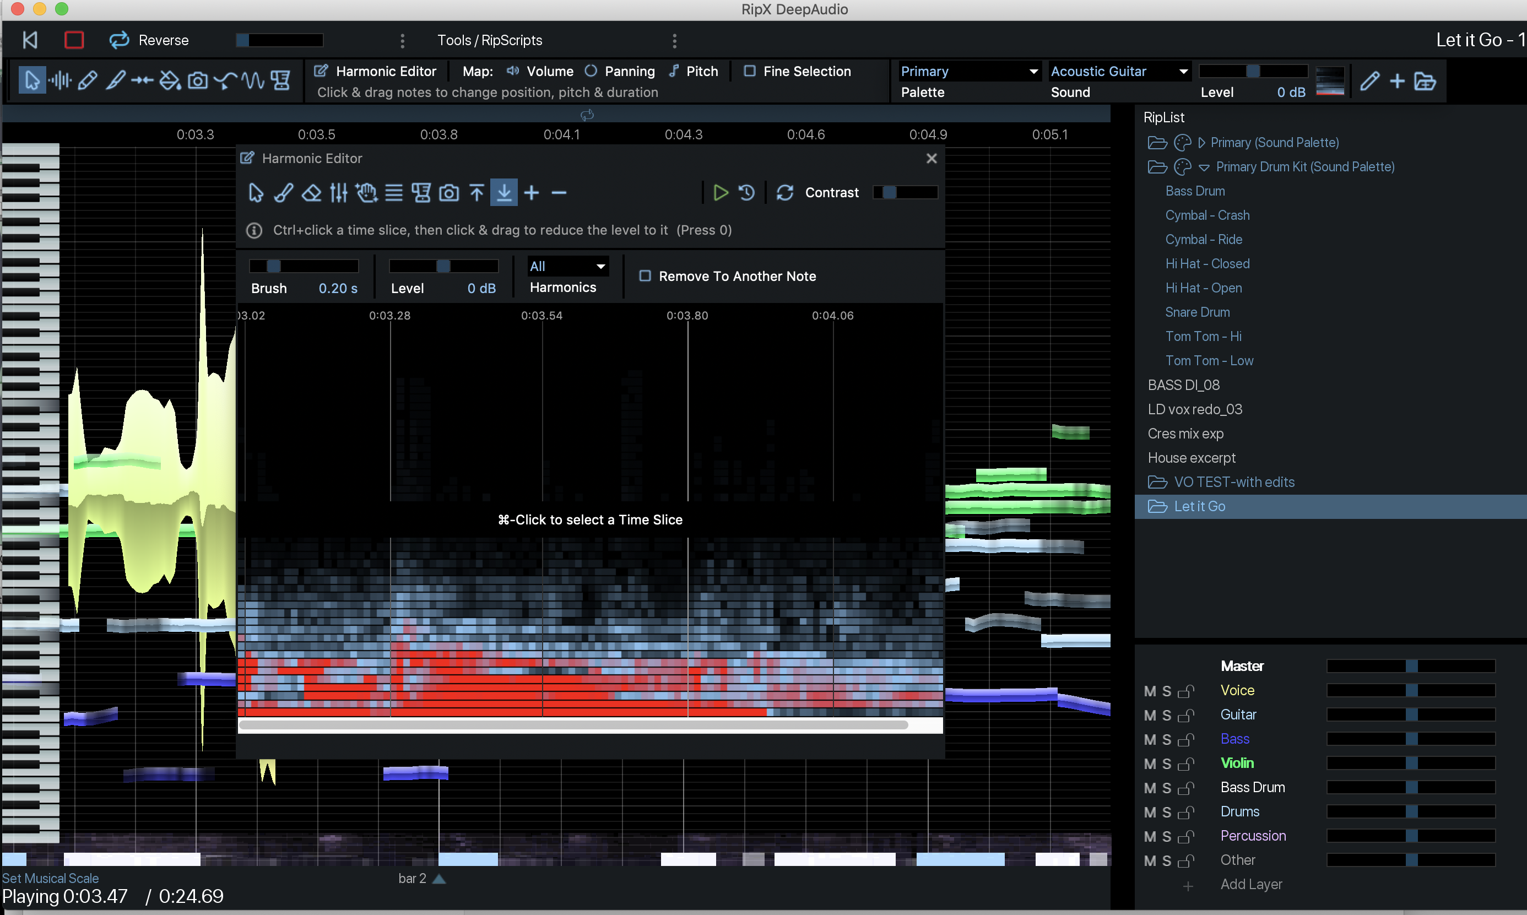Mute the Violin layer
The width and height of the screenshot is (1527, 915).
coord(1150,764)
